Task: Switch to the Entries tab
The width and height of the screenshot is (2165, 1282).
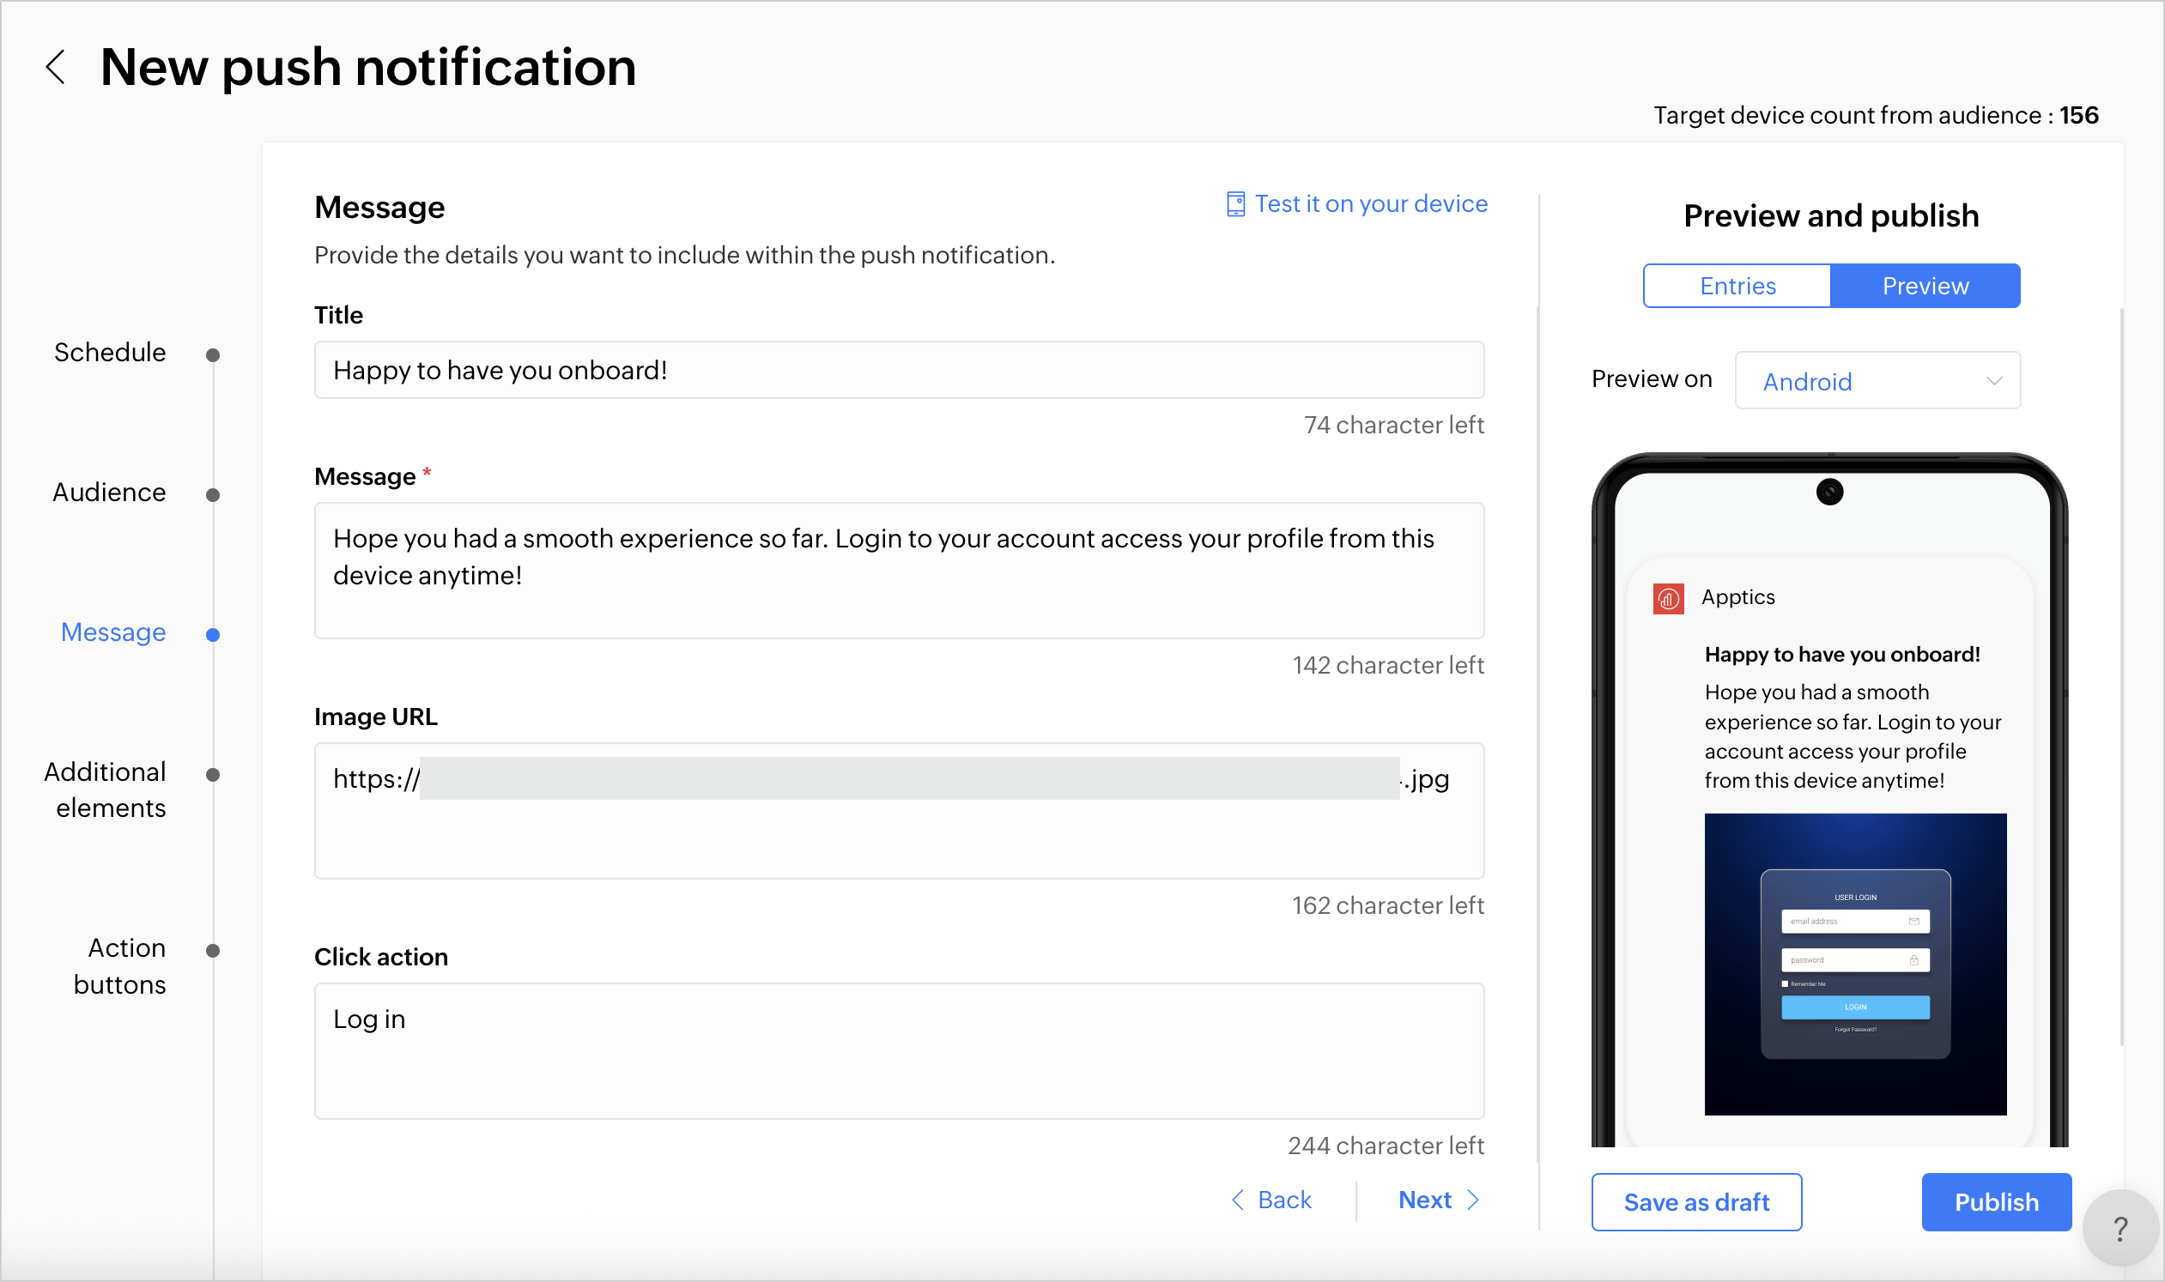Action: click(1737, 286)
